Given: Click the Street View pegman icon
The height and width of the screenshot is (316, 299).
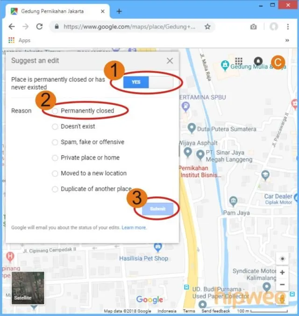Looking at the screenshot, I should 282,300.
